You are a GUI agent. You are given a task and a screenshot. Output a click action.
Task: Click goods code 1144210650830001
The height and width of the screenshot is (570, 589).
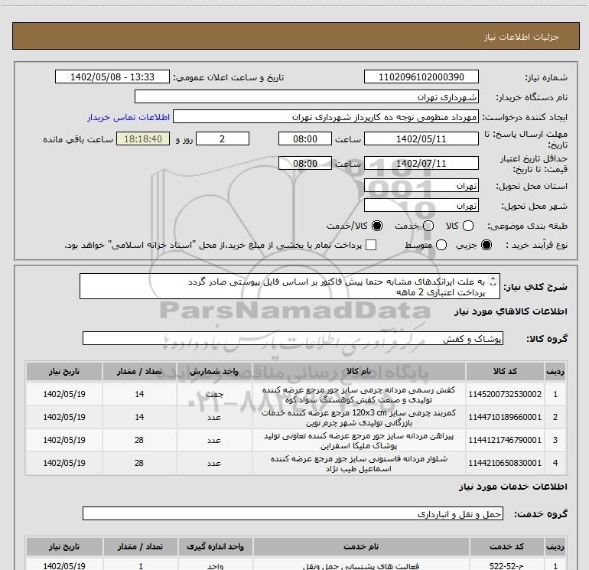[x=505, y=463]
